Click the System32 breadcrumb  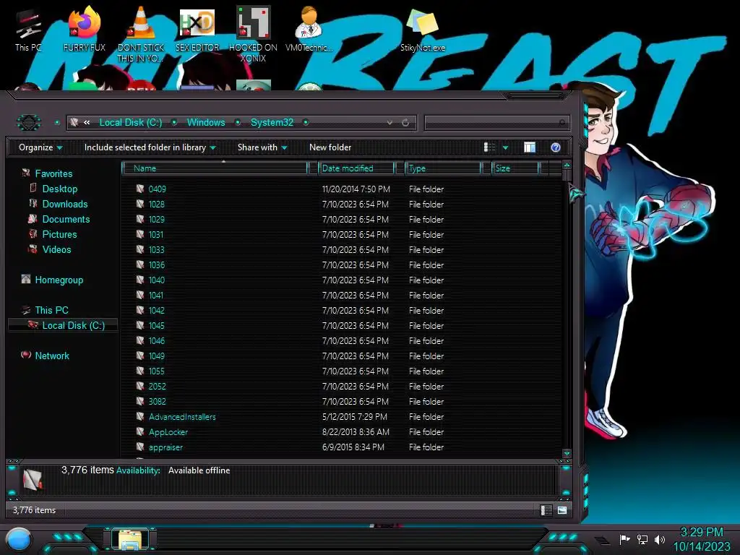[272, 123]
